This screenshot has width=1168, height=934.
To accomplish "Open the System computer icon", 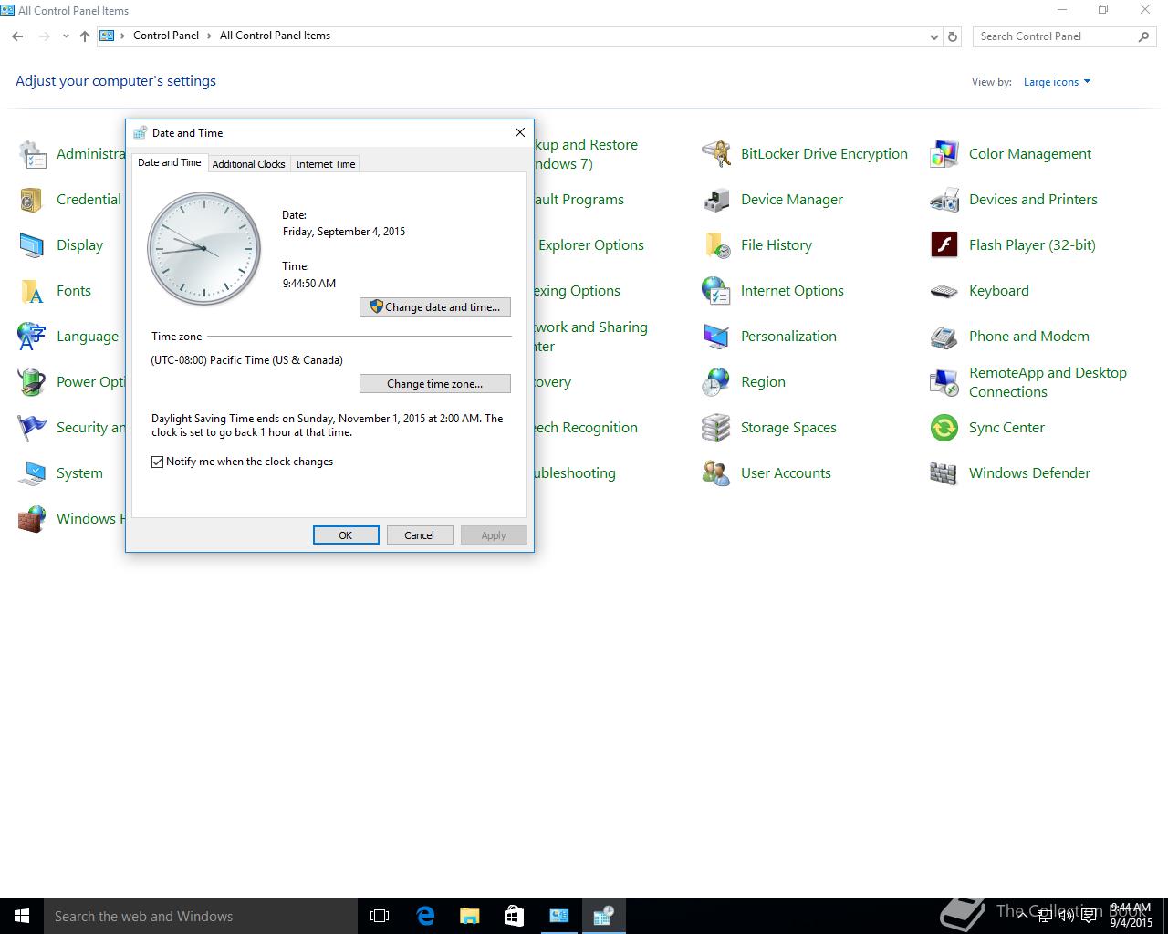I will click(32, 473).
